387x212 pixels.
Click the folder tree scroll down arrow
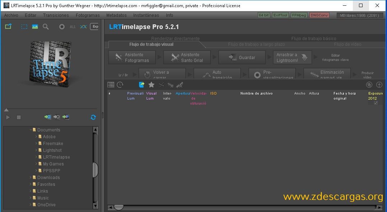96,206
